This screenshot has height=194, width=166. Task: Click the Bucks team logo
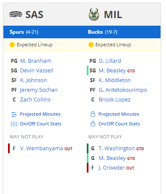(x=94, y=14)
